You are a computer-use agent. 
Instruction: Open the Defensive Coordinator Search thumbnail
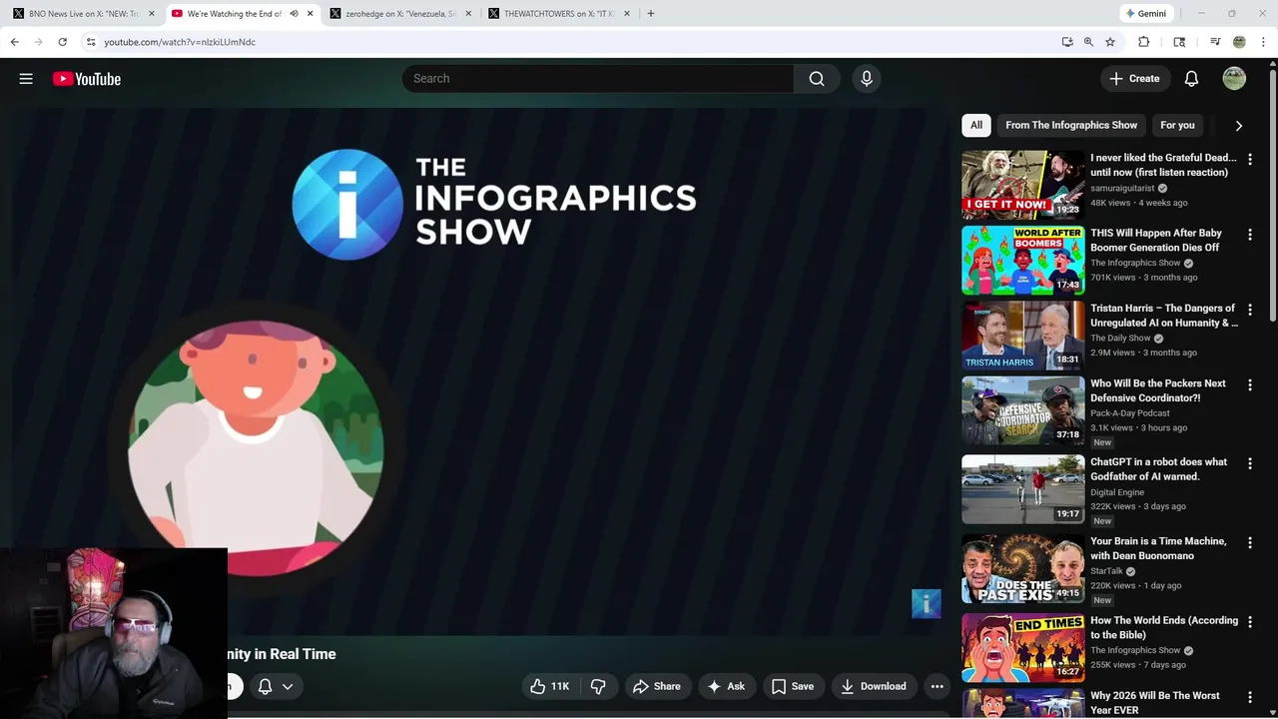pos(1022,410)
